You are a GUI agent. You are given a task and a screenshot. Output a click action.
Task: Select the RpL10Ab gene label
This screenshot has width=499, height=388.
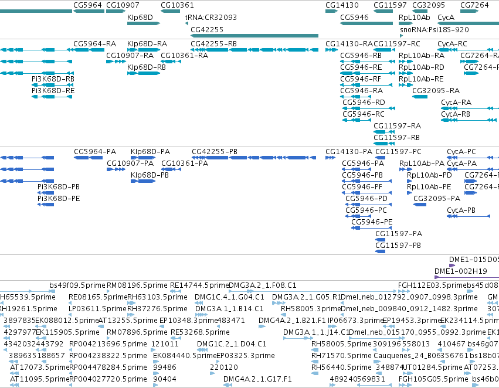[415, 17]
